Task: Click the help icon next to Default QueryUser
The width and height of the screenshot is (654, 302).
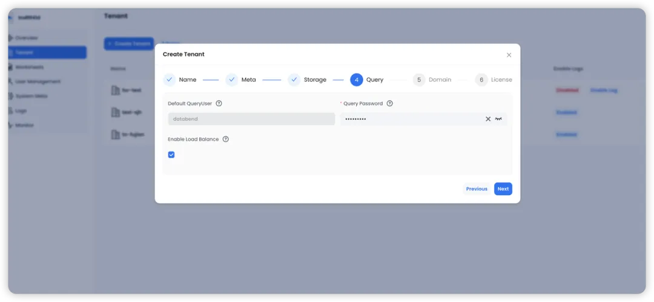Action: (x=219, y=103)
